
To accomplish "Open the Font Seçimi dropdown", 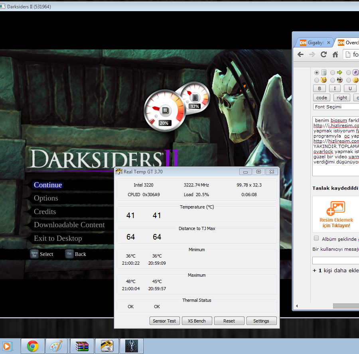I will 336,107.
